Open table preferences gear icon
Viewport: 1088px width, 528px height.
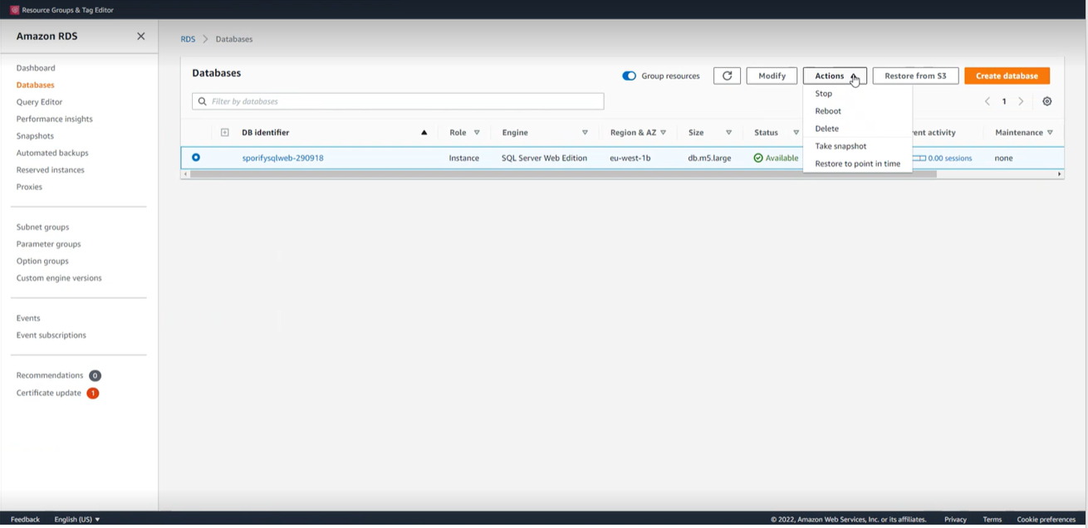point(1046,101)
